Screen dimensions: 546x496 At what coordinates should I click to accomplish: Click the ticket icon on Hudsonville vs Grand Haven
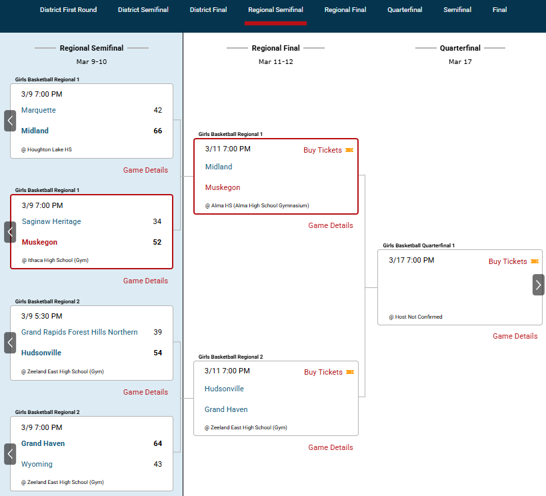click(350, 373)
